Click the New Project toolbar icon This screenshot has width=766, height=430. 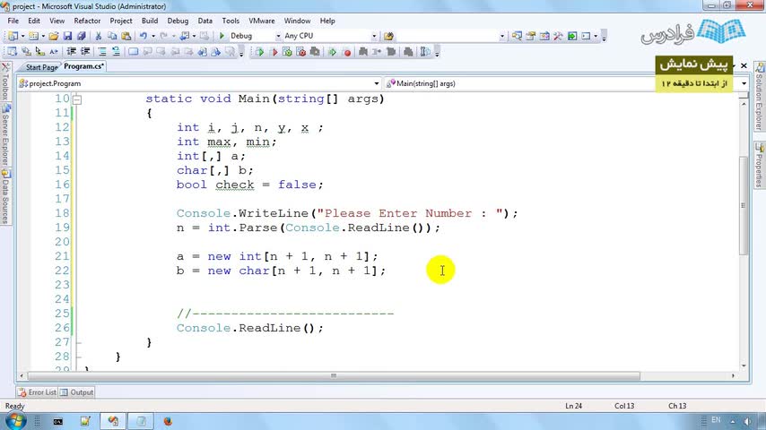(x=13, y=36)
